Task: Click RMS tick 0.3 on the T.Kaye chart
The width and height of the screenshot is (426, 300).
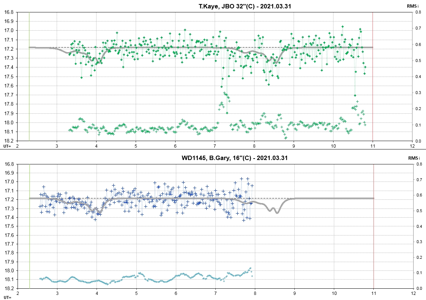Action: pos(418,93)
